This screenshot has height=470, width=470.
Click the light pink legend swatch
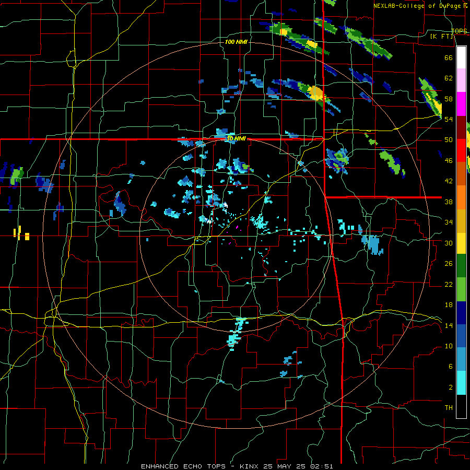[461, 80]
